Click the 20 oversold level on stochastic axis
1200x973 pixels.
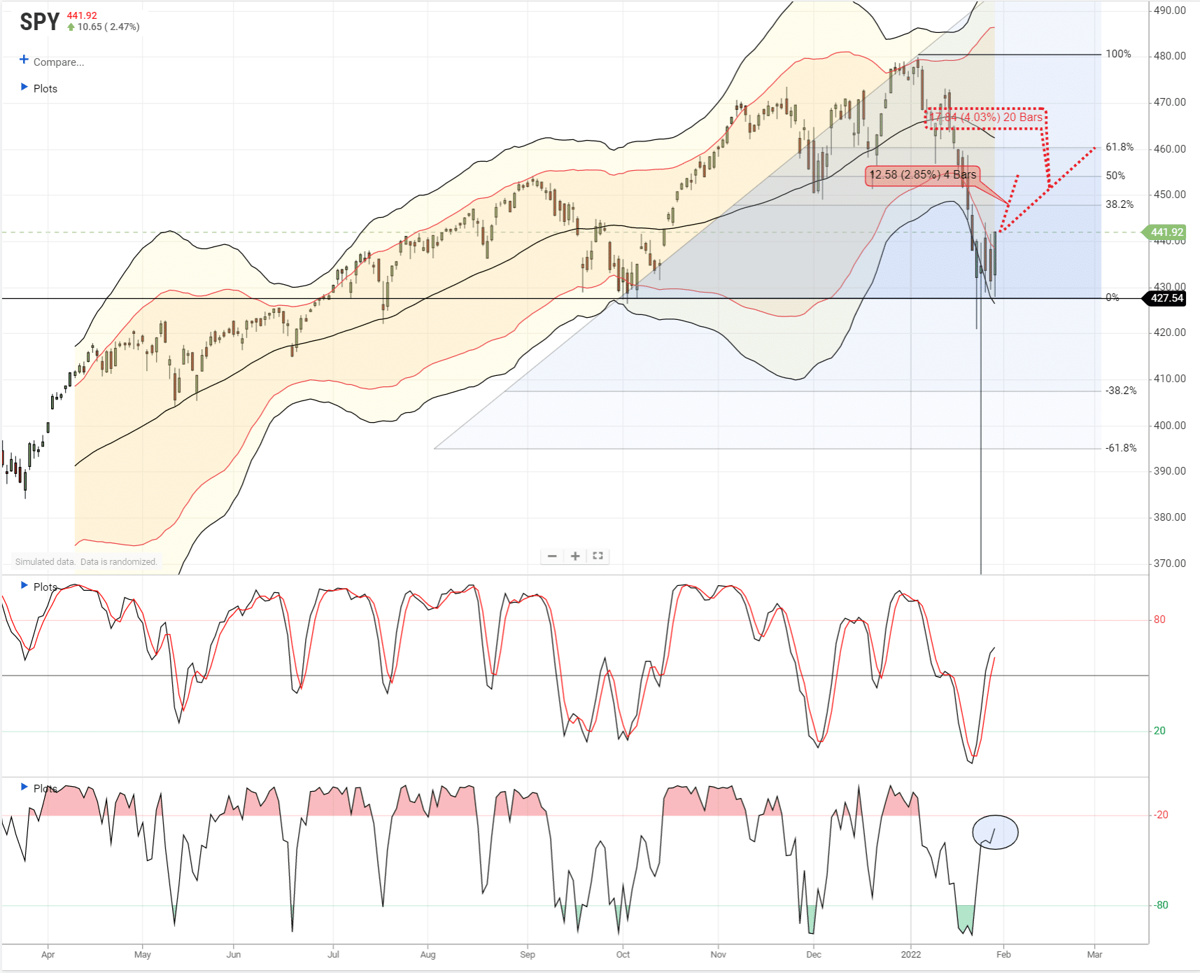click(1159, 731)
